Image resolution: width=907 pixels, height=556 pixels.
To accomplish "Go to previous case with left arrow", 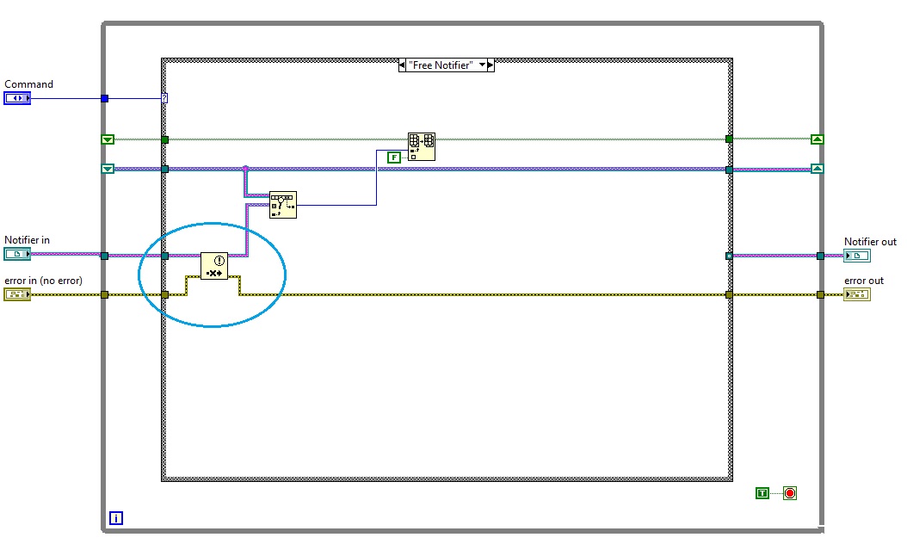I will coord(402,65).
